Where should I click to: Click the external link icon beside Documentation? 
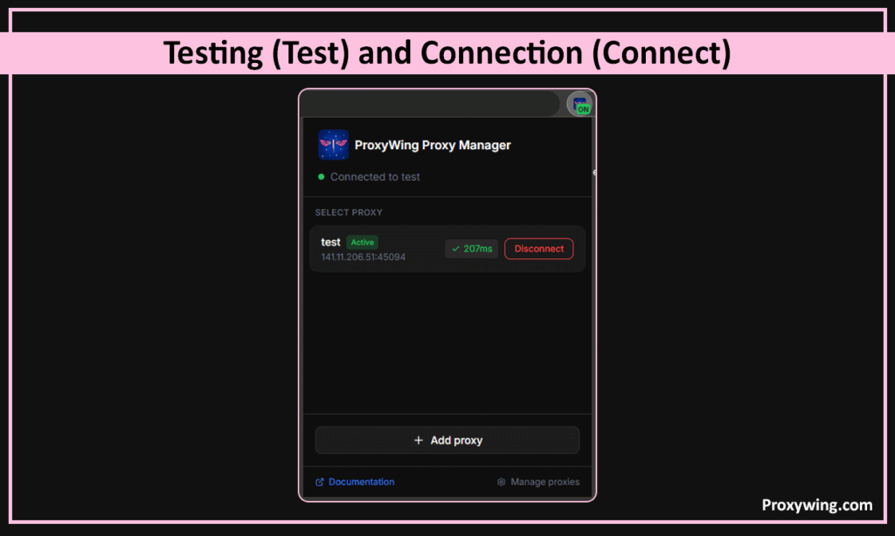point(320,482)
